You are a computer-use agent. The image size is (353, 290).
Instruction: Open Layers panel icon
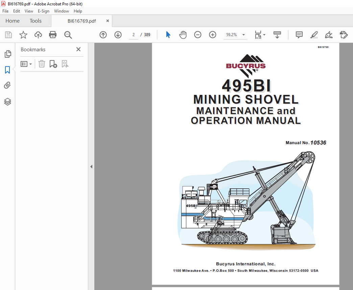click(x=7, y=102)
